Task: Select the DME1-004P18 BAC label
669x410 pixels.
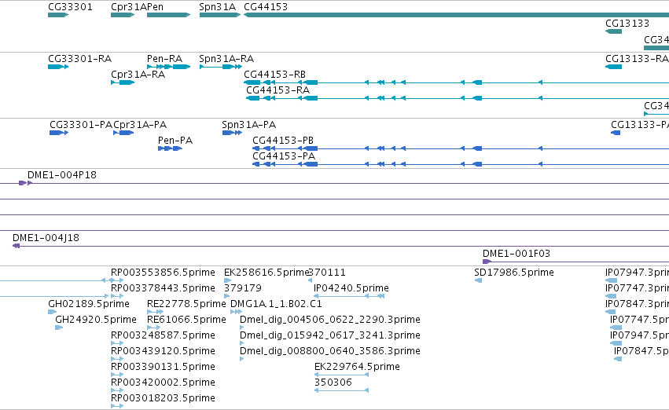Action: (x=62, y=174)
